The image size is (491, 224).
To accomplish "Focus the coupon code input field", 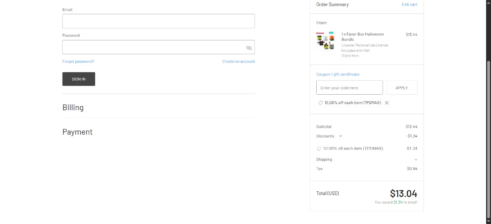I will tap(349, 88).
